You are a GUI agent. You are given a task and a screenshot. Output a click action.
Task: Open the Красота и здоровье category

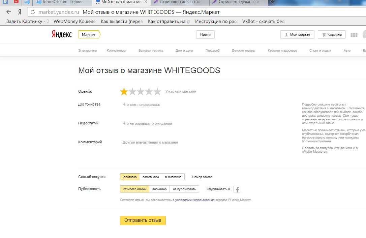282,51
